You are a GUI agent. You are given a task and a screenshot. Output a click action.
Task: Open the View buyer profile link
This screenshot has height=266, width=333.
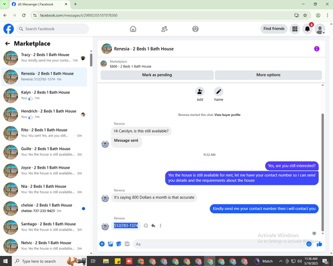227,115
